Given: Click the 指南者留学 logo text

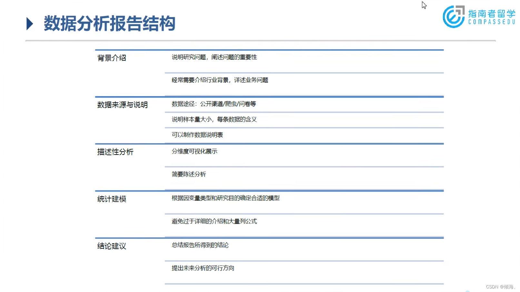Looking at the screenshot, I should pyautogui.click(x=492, y=14).
